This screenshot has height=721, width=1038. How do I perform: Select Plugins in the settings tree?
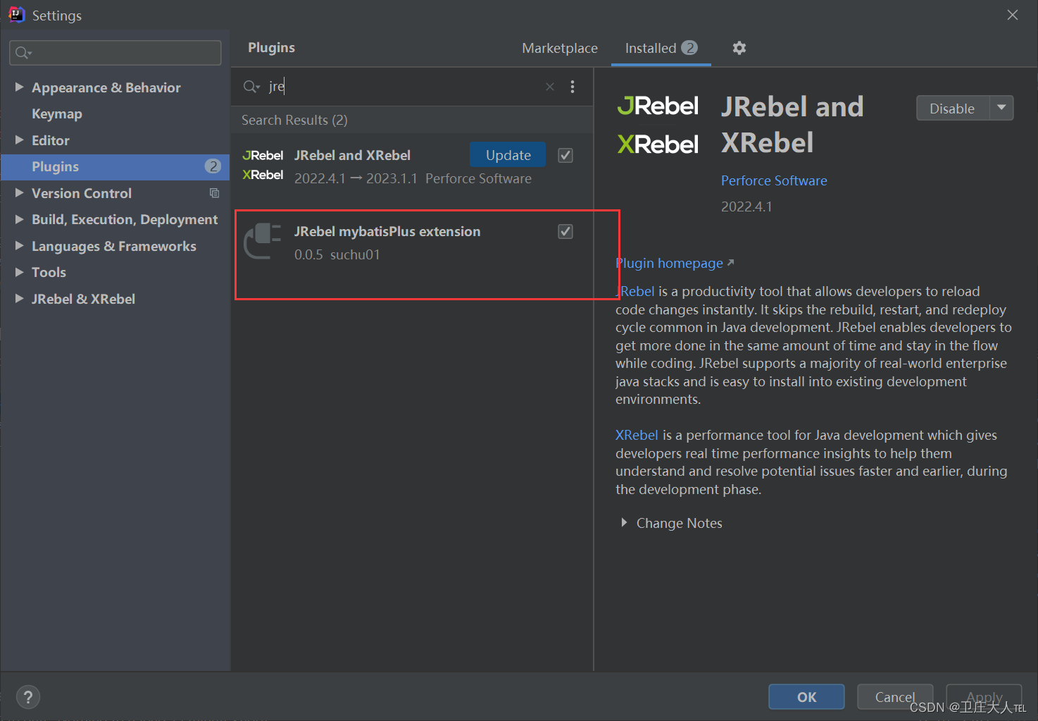point(115,166)
